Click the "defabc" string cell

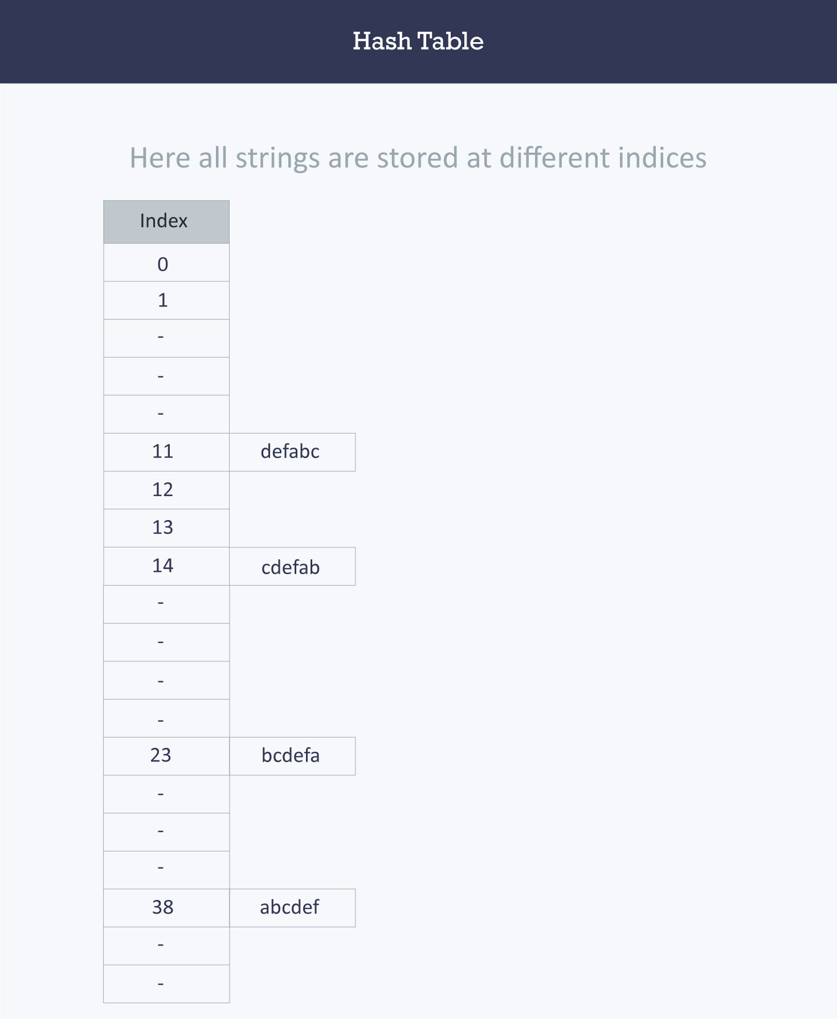[x=292, y=452]
